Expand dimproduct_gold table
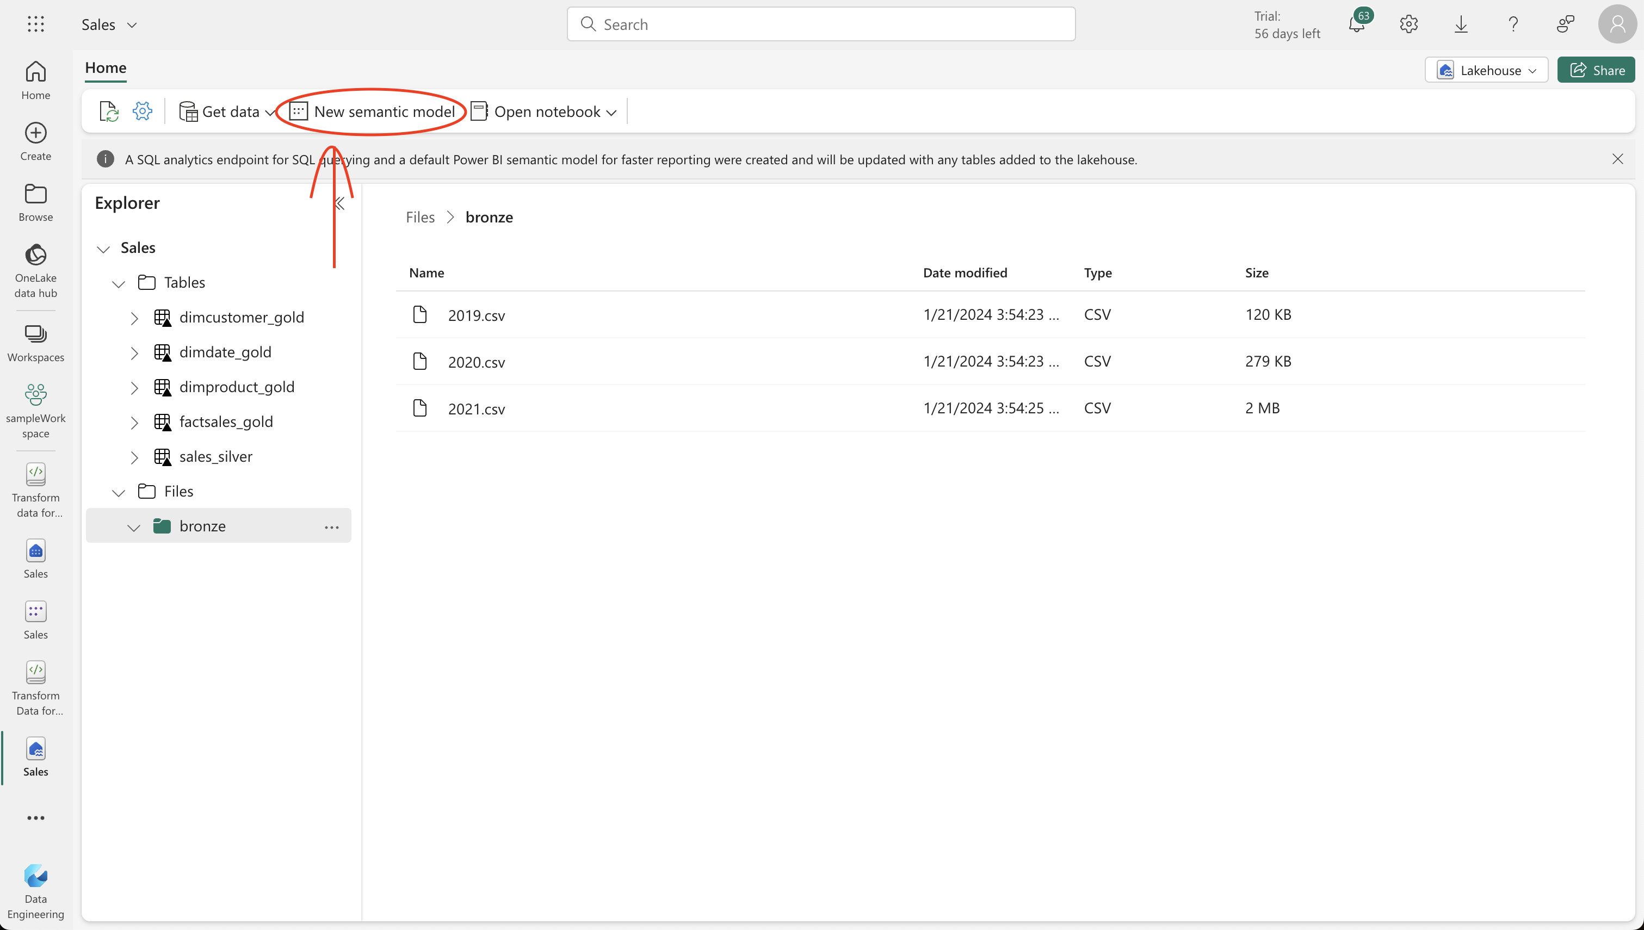The image size is (1644, 930). click(134, 388)
